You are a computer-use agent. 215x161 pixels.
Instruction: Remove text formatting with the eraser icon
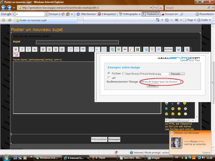coord(187,49)
